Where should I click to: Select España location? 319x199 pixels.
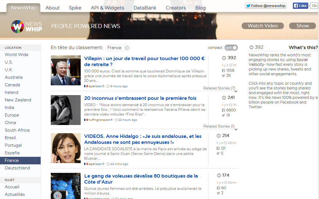(x=12, y=153)
